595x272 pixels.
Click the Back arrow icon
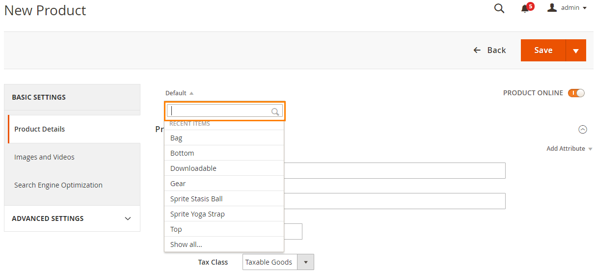(x=477, y=50)
